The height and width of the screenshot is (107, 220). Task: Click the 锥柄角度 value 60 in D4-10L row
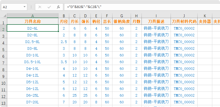pos(122,69)
